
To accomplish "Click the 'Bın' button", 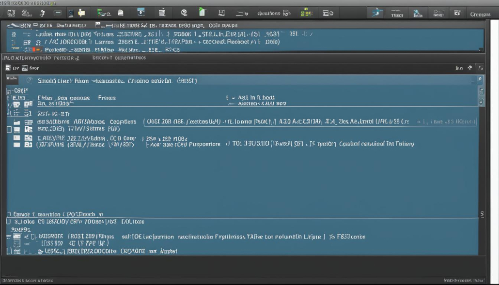I will pyautogui.click(x=459, y=68).
